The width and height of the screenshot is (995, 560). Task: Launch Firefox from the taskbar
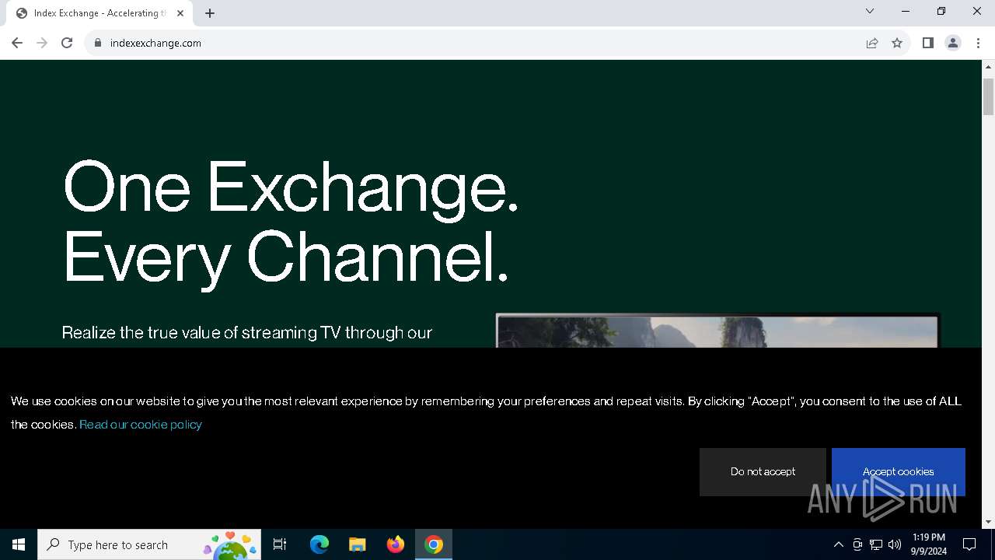pos(396,544)
